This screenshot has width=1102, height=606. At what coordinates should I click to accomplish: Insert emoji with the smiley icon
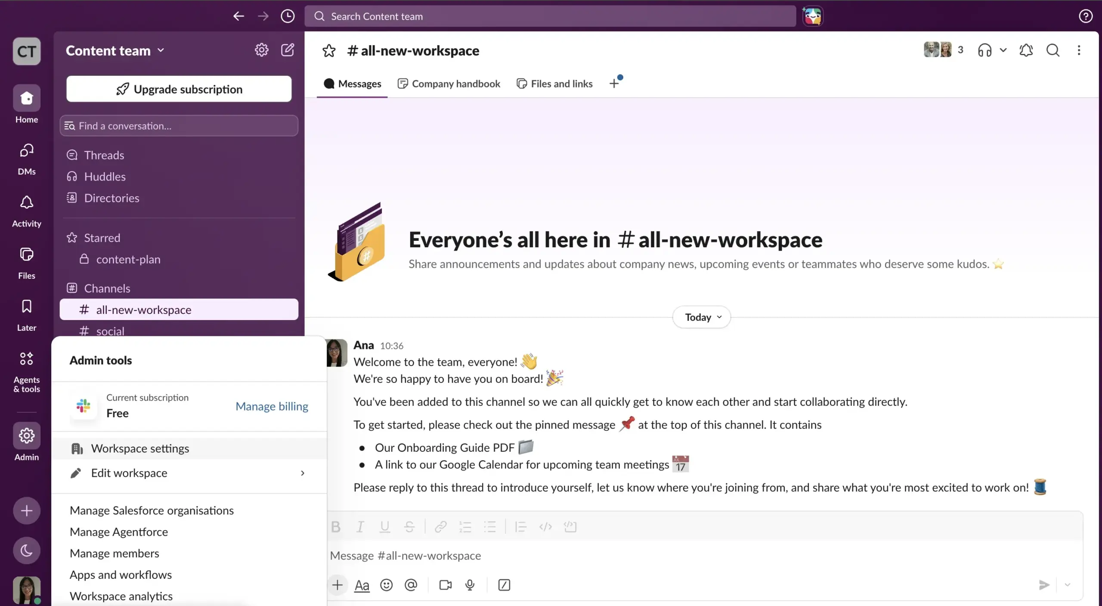pos(386,585)
